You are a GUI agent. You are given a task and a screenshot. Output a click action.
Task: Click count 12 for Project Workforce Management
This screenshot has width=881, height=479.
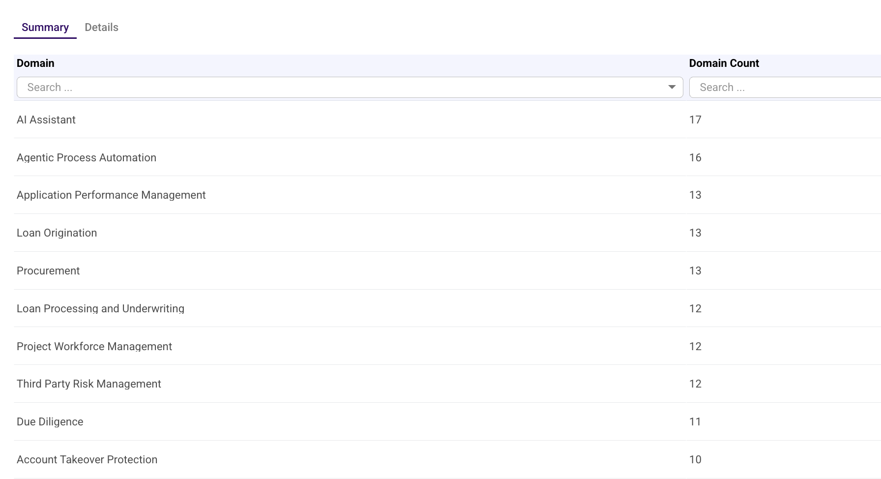click(x=695, y=347)
